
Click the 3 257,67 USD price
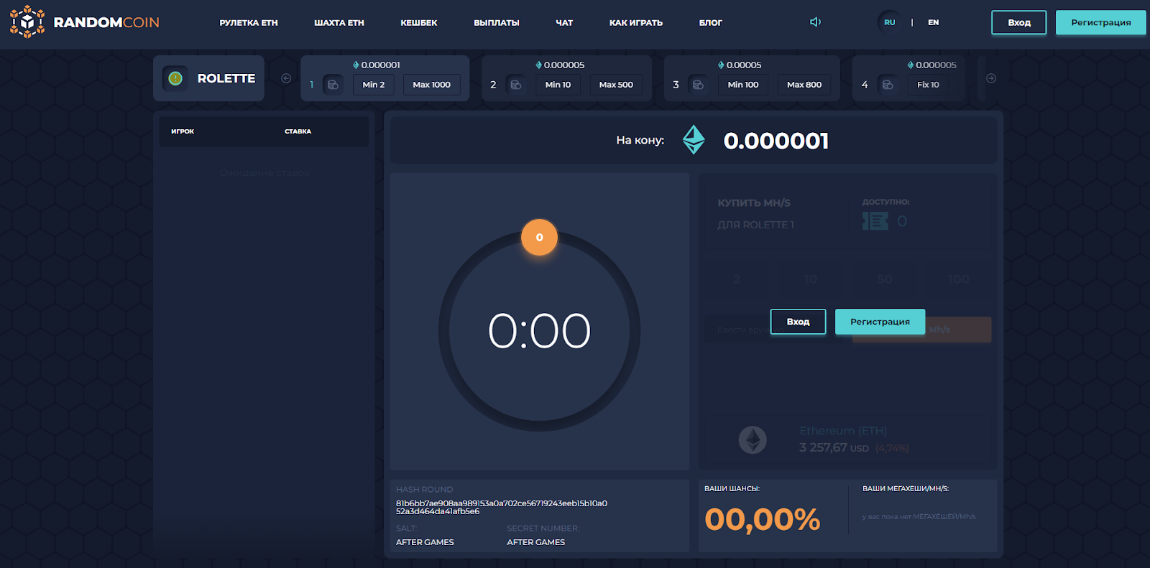coord(834,447)
